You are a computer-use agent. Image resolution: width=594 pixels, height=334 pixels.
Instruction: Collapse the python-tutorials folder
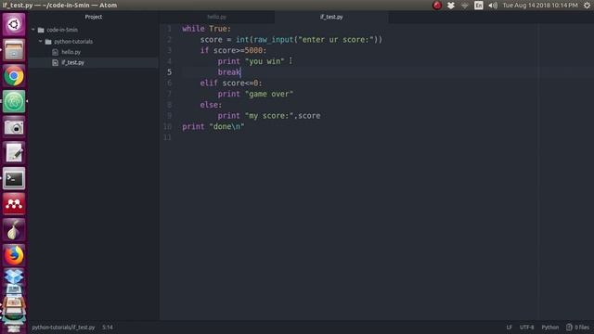(x=41, y=41)
